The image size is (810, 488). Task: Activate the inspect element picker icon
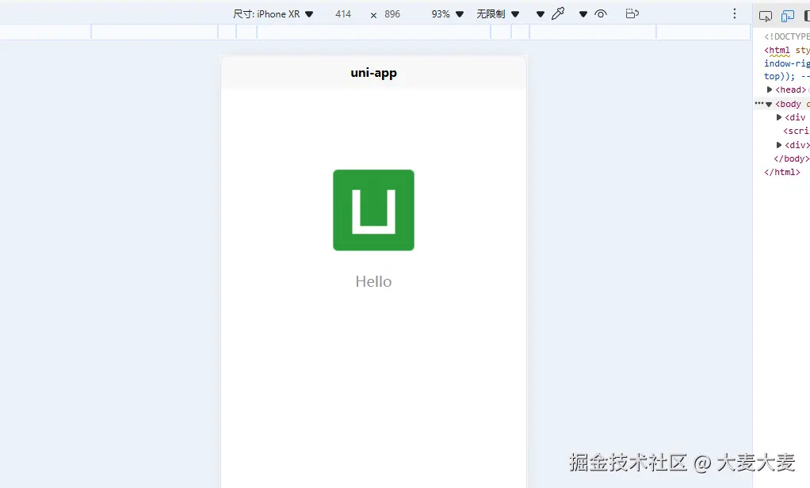[x=765, y=17]
